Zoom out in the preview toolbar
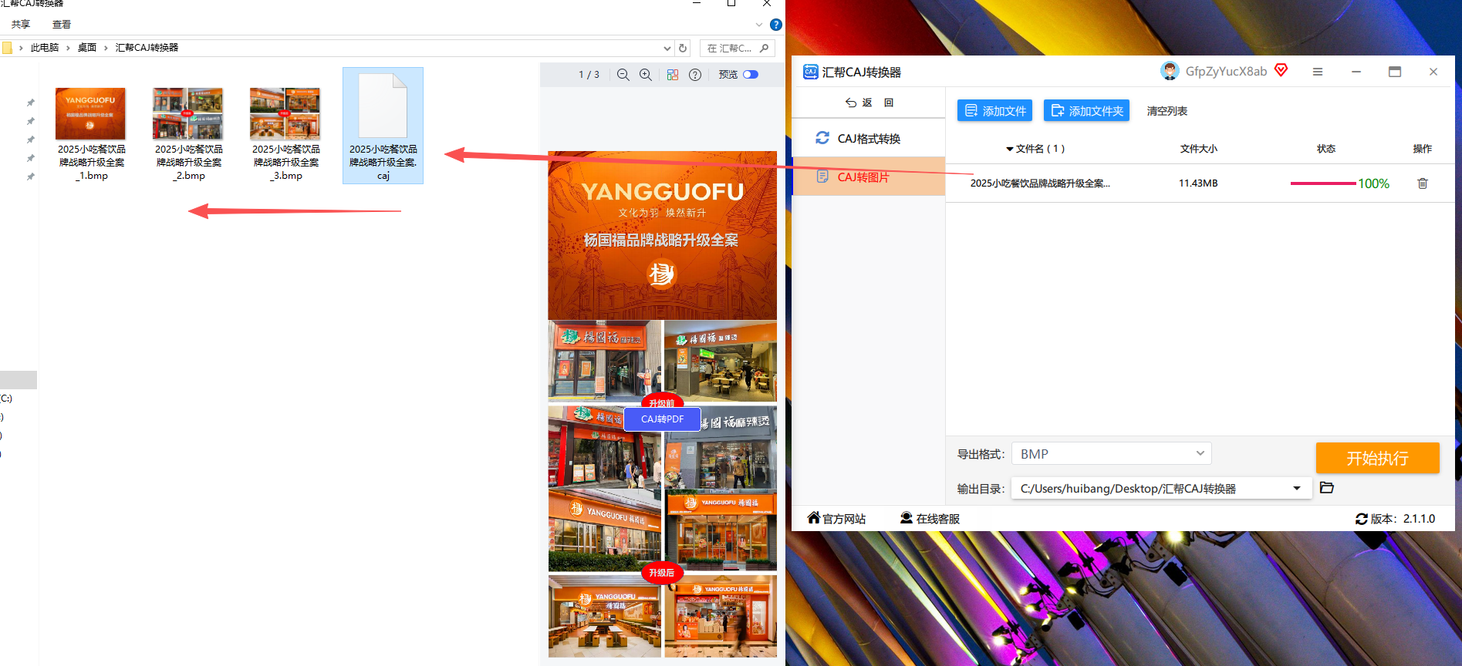Viewport: 1462px width, 666px height. 623,75
